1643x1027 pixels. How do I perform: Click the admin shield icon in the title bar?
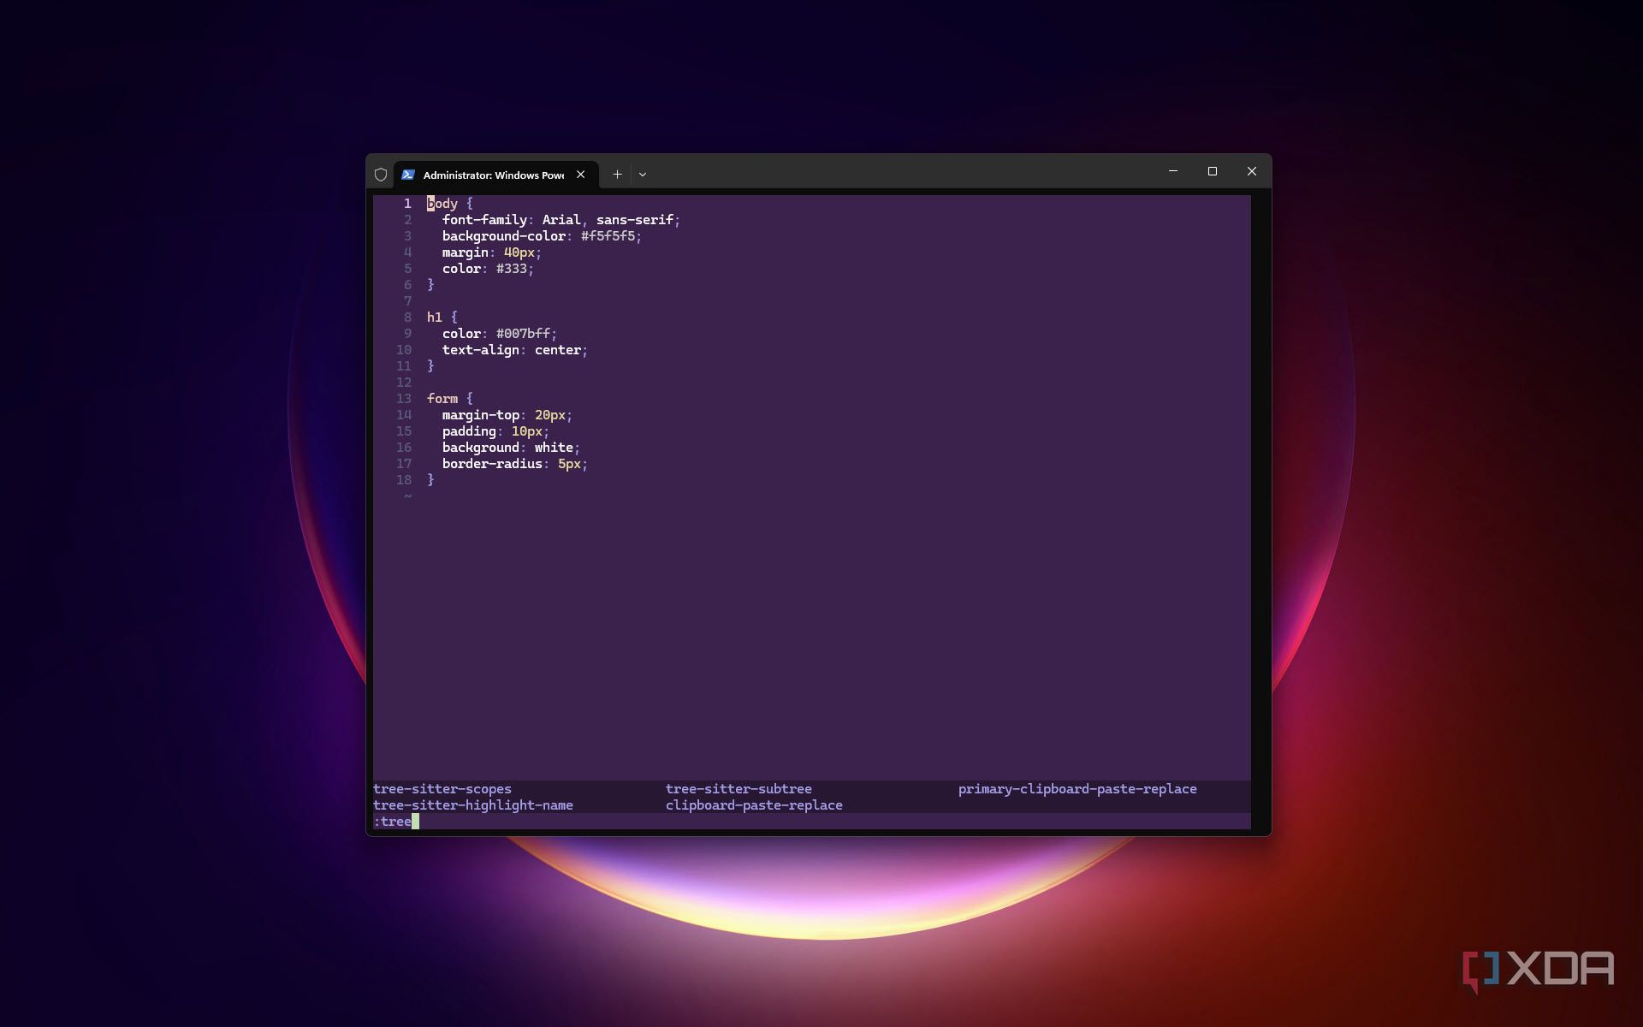tap(381, 175)
